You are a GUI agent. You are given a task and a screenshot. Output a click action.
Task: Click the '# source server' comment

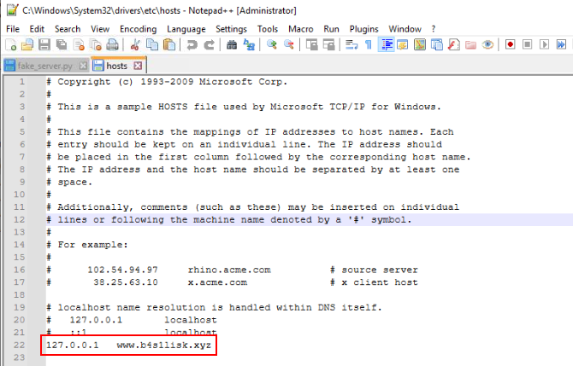[374, 270]
